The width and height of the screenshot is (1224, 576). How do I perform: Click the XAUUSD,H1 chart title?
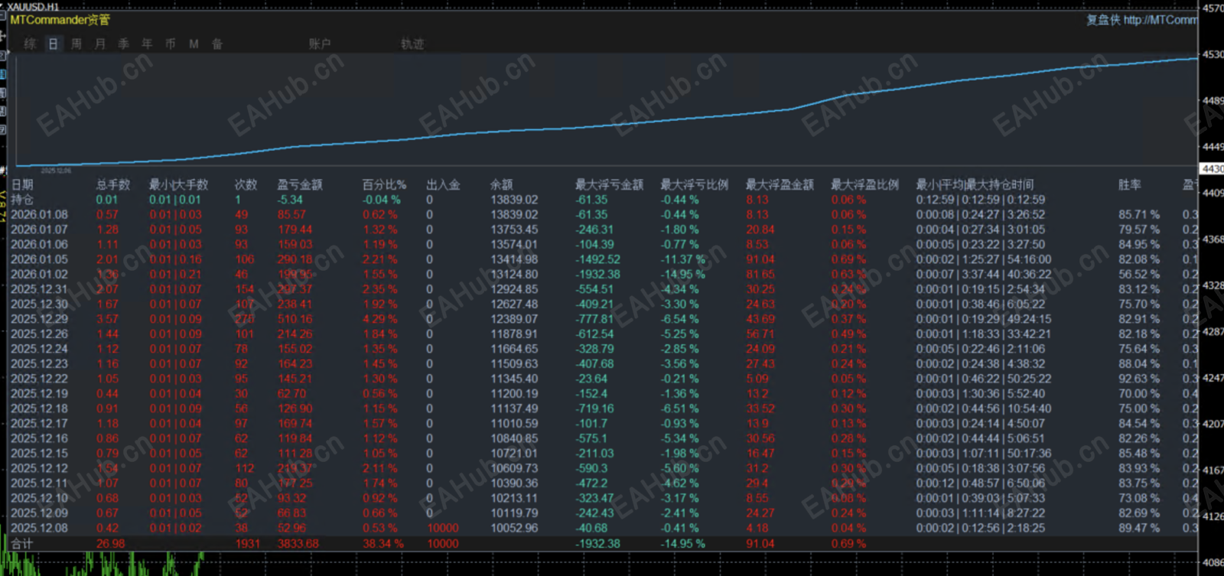(33, 6)
